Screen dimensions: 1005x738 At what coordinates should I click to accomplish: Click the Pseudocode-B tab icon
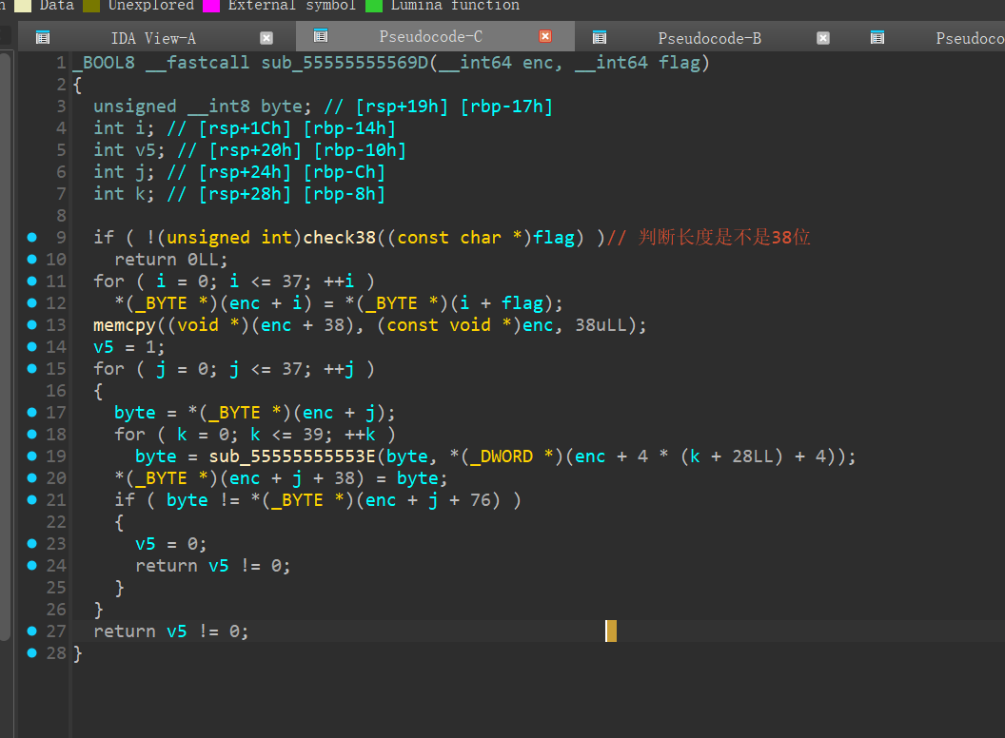[x=600, y=38]
